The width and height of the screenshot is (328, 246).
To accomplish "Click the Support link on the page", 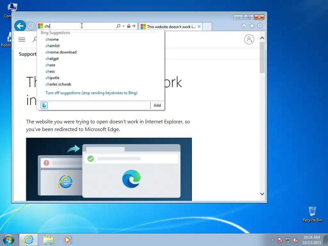I will 28,54.
